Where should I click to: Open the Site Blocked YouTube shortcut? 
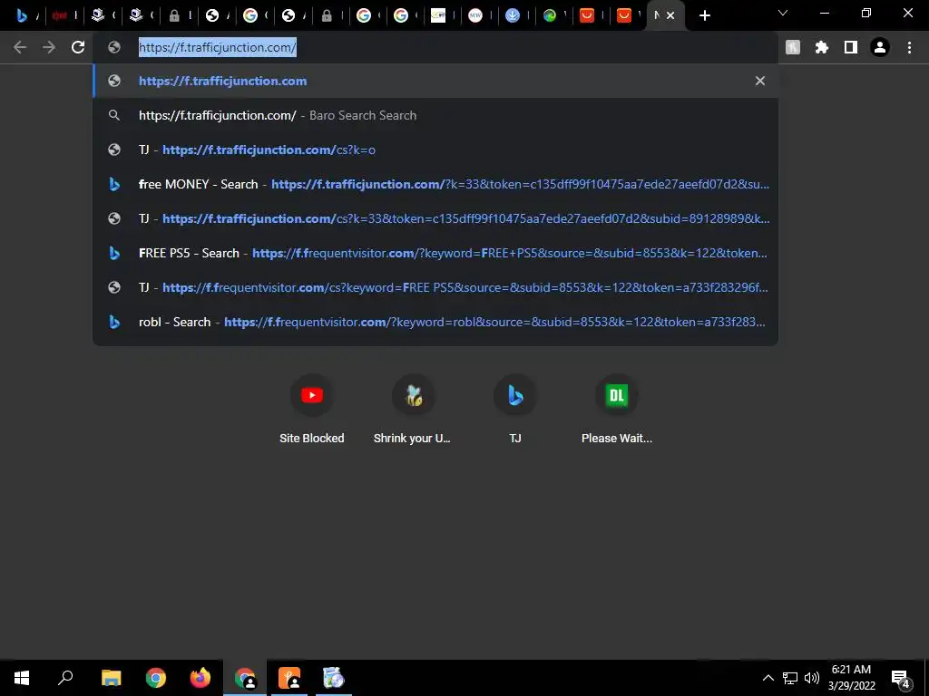coord(312,410)
